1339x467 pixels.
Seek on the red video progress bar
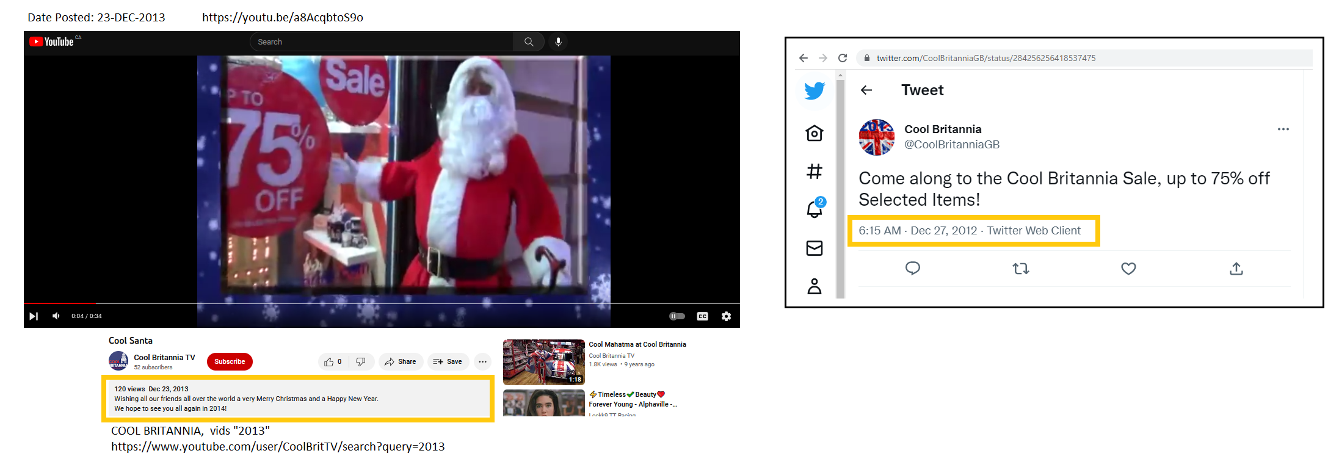click(60, 303)
